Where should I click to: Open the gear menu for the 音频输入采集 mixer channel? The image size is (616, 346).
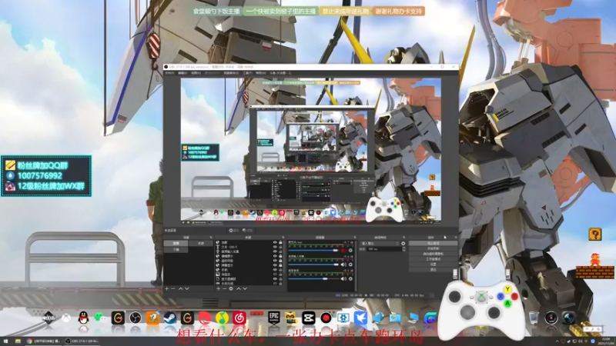350,264
